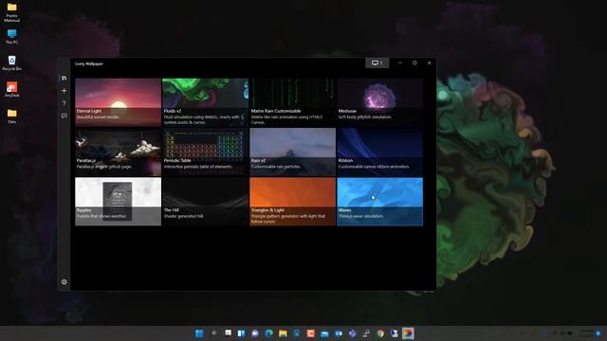Open taskbar Search icon
Viewport: 607px width, 341px height.
click(213, 333)
